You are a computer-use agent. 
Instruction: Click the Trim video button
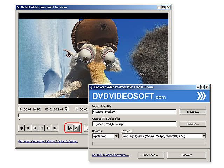(x=151, y=155)
